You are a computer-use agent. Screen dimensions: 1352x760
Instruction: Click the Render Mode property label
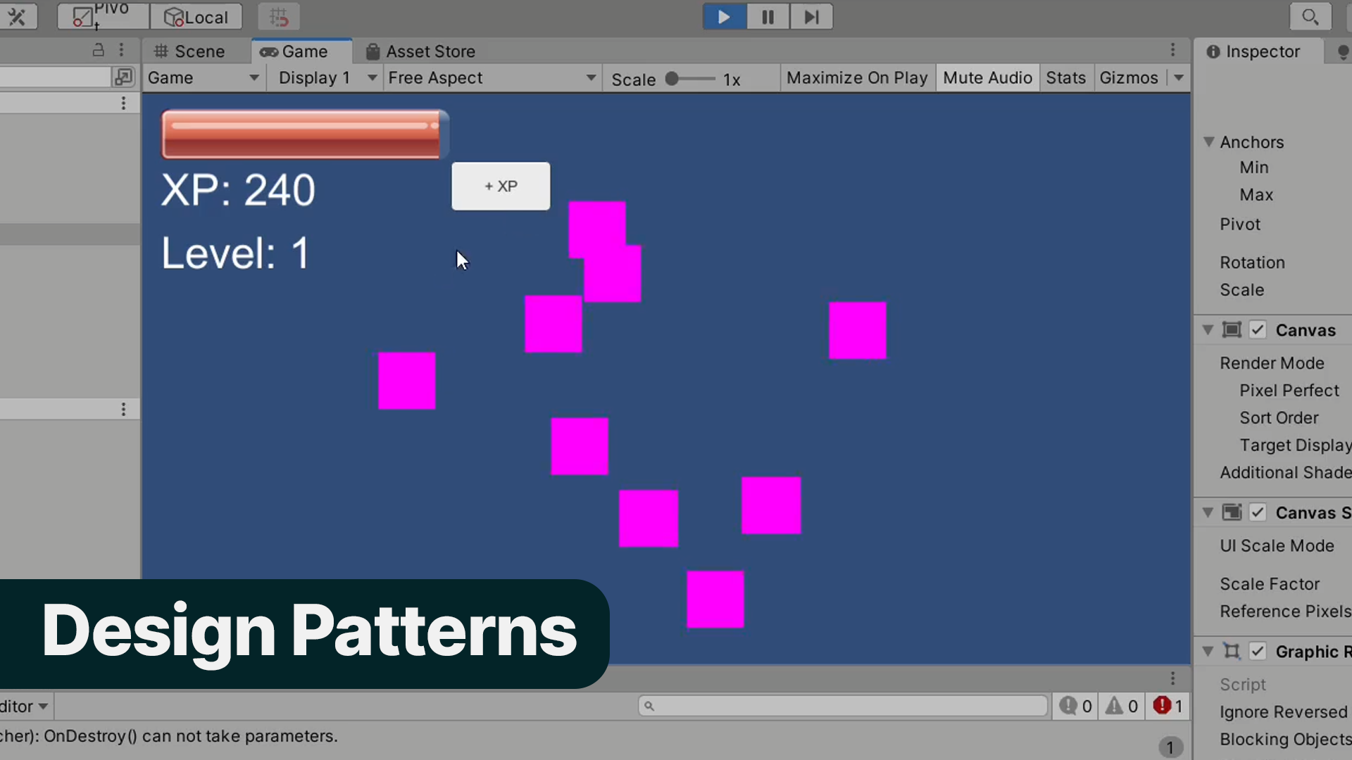tap(1272, 363)
